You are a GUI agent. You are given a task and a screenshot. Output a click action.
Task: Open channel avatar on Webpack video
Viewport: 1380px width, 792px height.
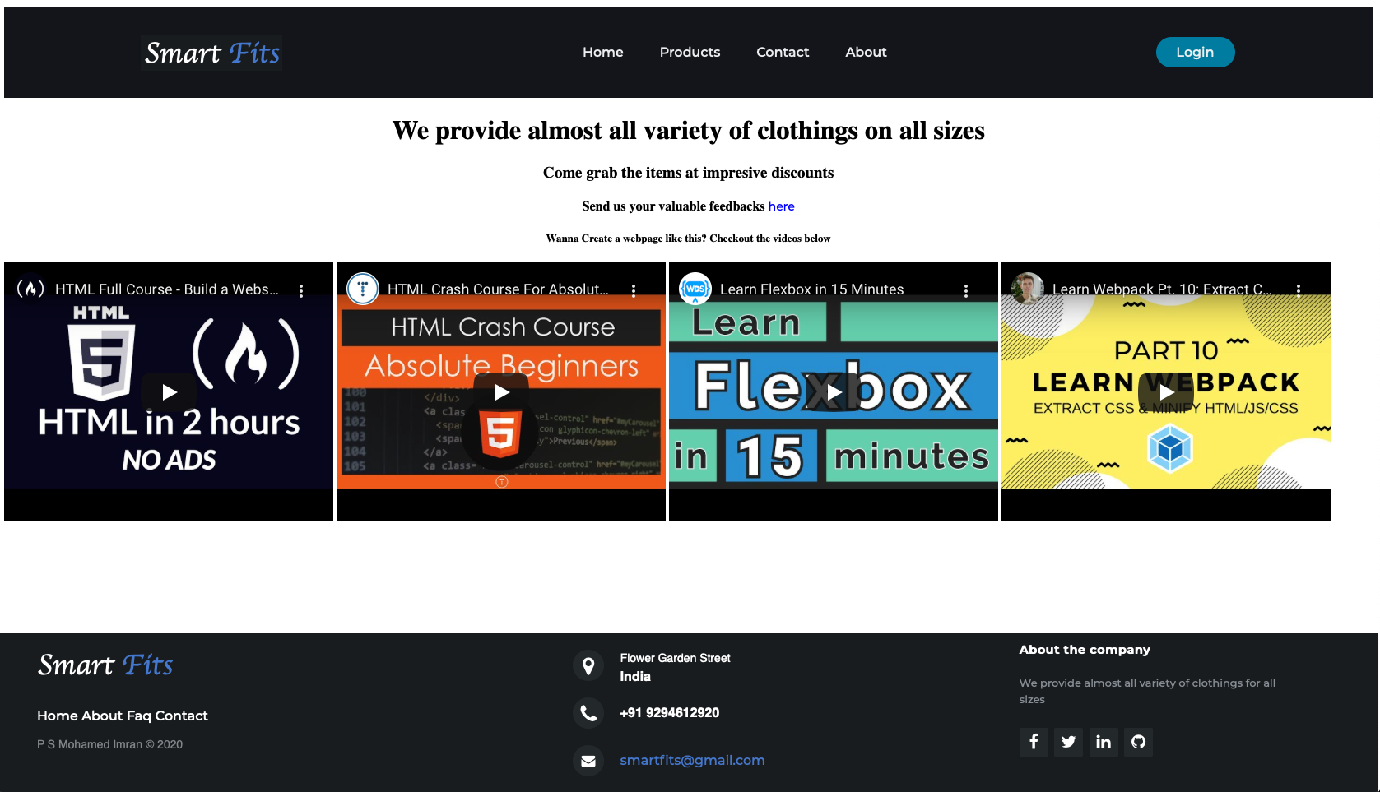1028,289
